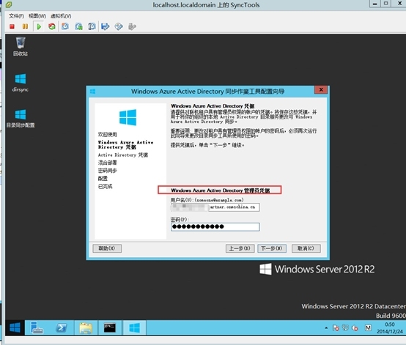Show hidden tray icons arrow
This screenshot has height=345, width=406.
[326, 328]
